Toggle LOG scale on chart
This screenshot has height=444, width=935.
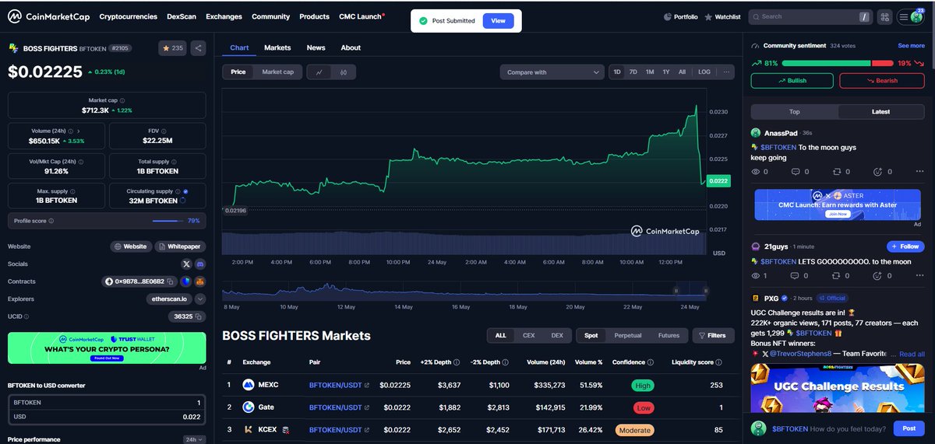(704, 72)
